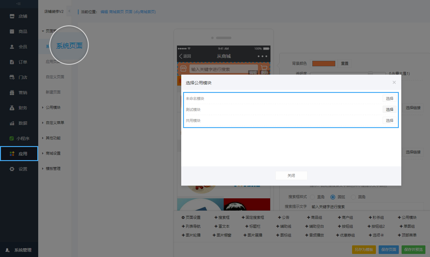Click the 店铺 shop icon in sidebar
This screenshot has height=257, width=430.
(x=12, y=16)
